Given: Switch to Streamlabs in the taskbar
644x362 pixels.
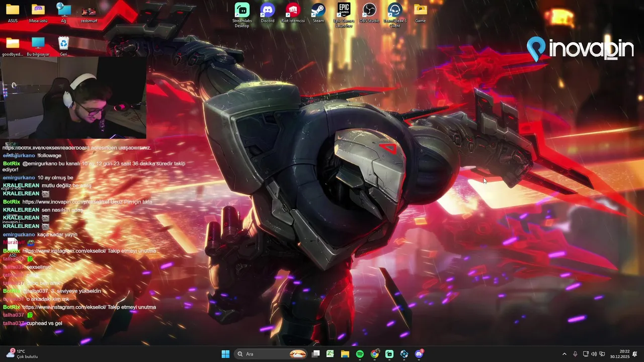Looking at the screenshot, I should click(389, 354).
